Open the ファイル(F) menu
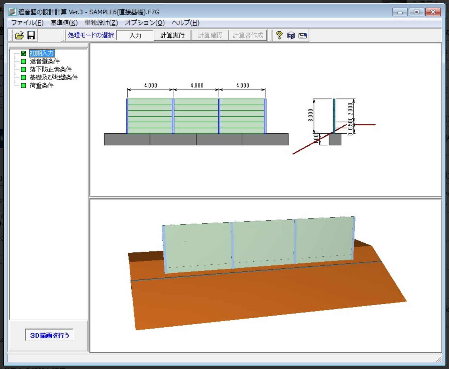Viewport: 449px width, 369px height. (x=27, y=23)
